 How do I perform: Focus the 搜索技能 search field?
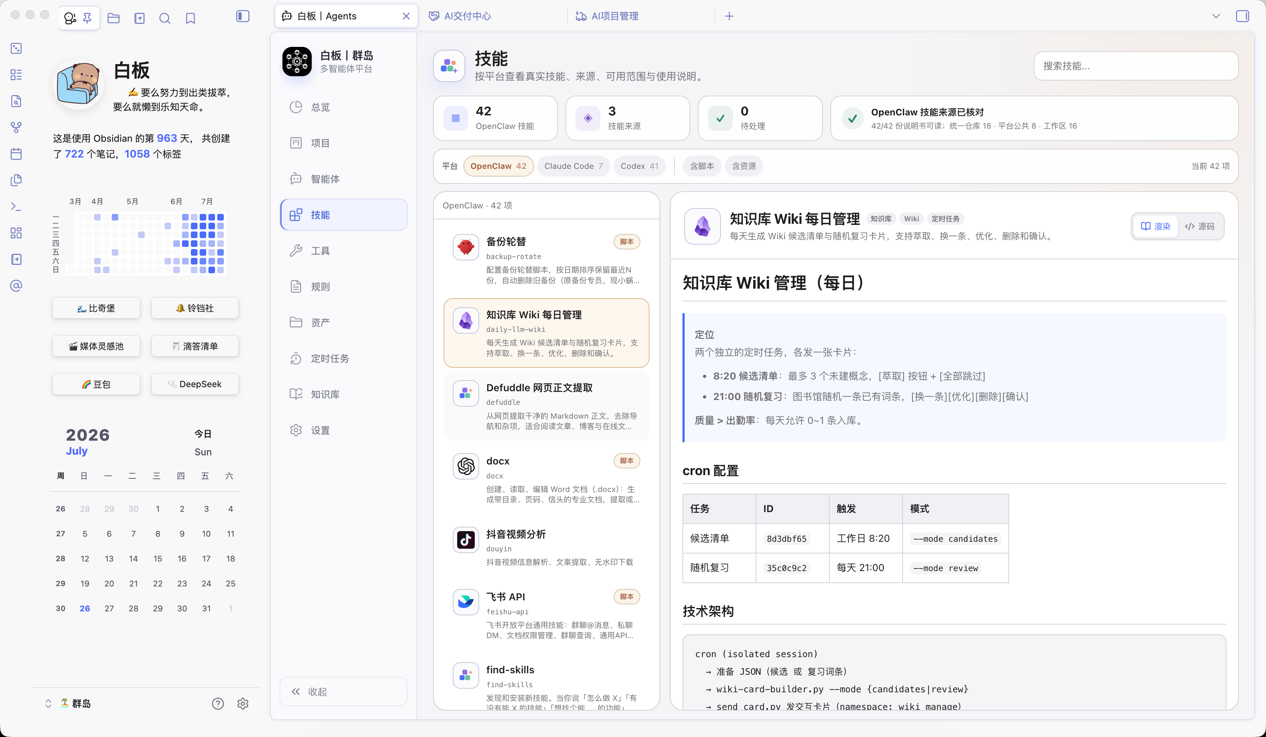(1136, 66)
